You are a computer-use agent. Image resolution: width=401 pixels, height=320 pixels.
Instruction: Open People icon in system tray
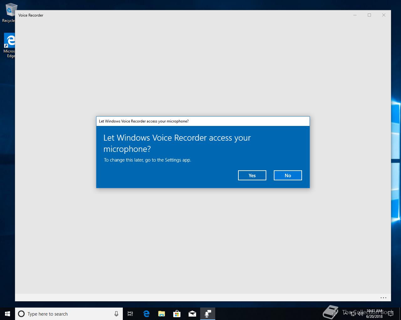[x=334, y=314]
